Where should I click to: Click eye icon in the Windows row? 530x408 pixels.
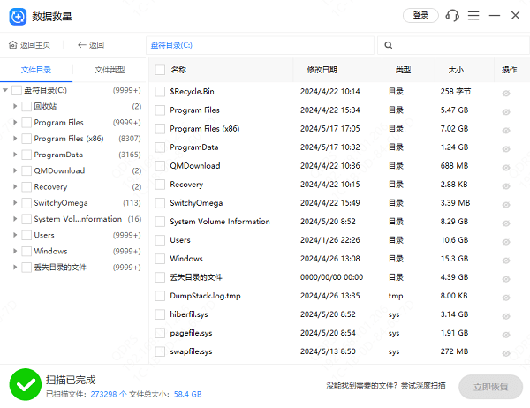(x=506, y=260)
